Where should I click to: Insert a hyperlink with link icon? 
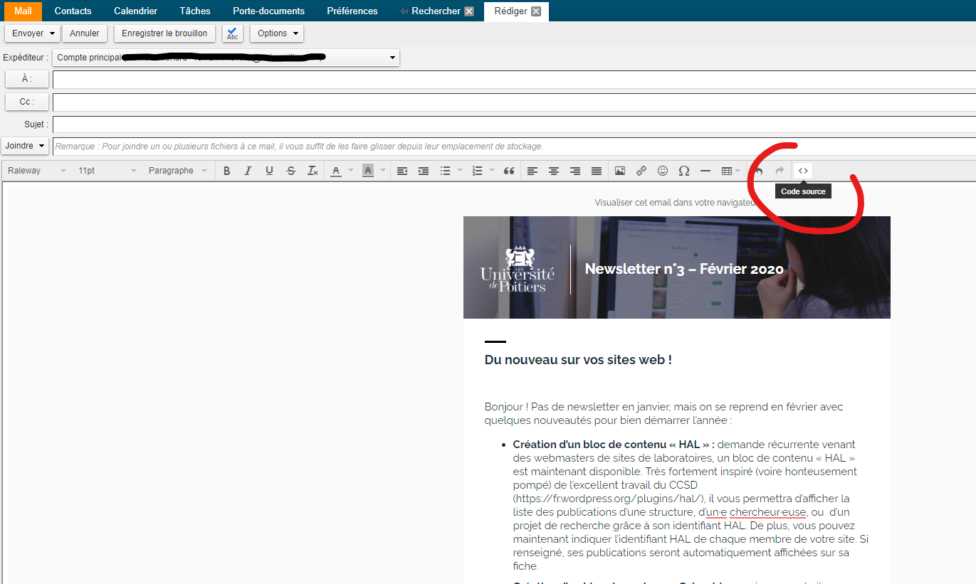click(641, 171)
